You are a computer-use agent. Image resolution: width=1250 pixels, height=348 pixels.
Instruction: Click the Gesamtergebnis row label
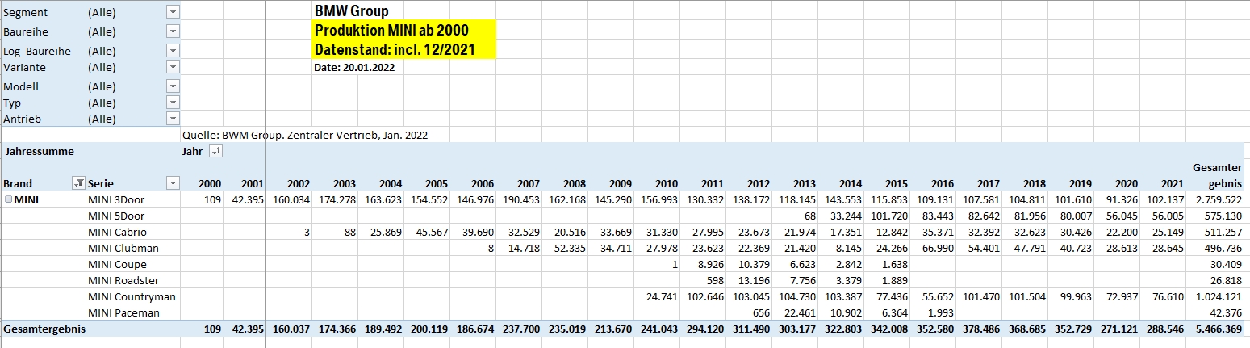click(44, 329)
